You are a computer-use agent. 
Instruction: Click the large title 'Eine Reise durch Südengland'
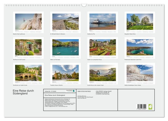[23, 92]
